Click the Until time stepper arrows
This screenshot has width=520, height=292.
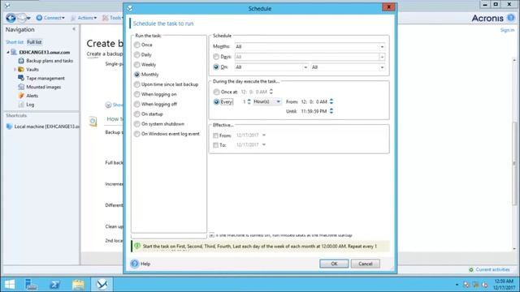[x=331, y=111]
